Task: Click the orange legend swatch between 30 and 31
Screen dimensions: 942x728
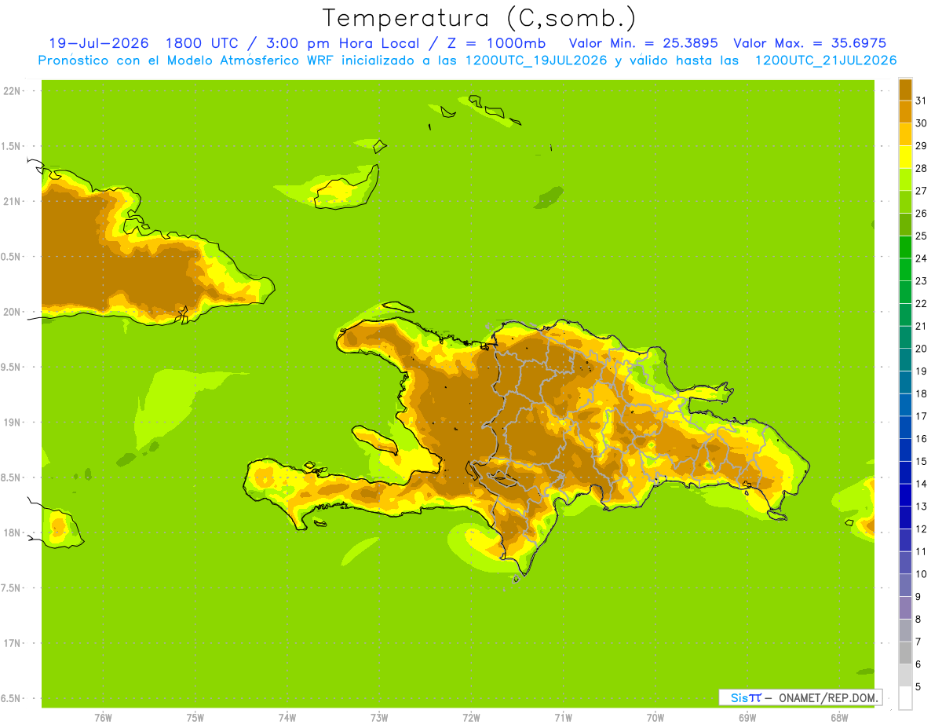Action: click(x=905, y=112)
